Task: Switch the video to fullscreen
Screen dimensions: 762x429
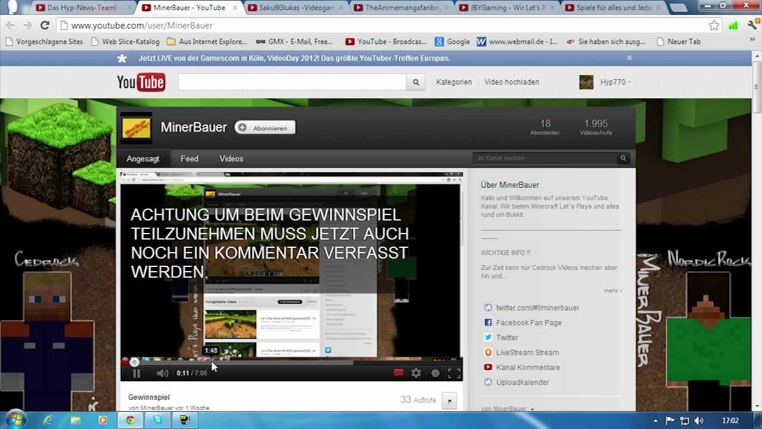Action: (x=454, y=374)
